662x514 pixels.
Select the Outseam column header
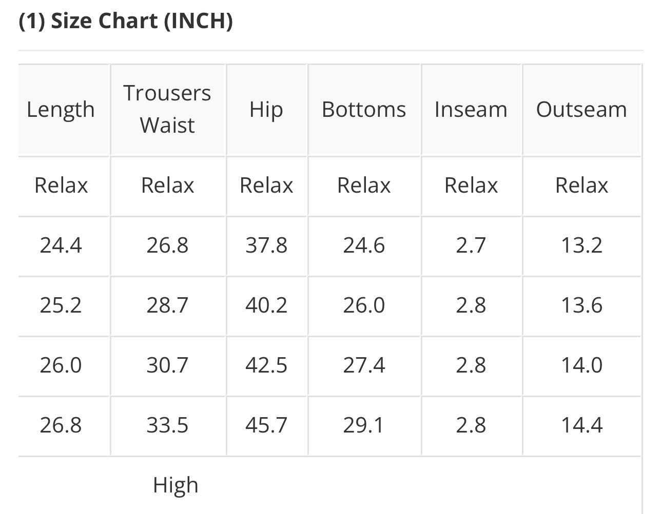[x=581, y=109]
